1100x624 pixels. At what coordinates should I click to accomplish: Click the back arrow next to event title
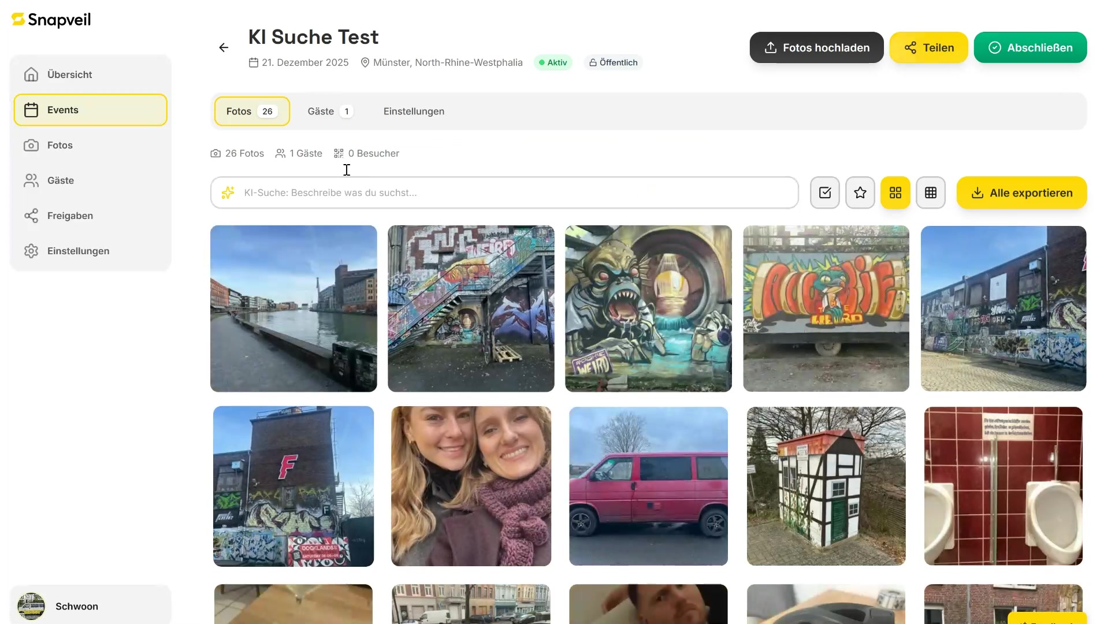tap(224, 48)
